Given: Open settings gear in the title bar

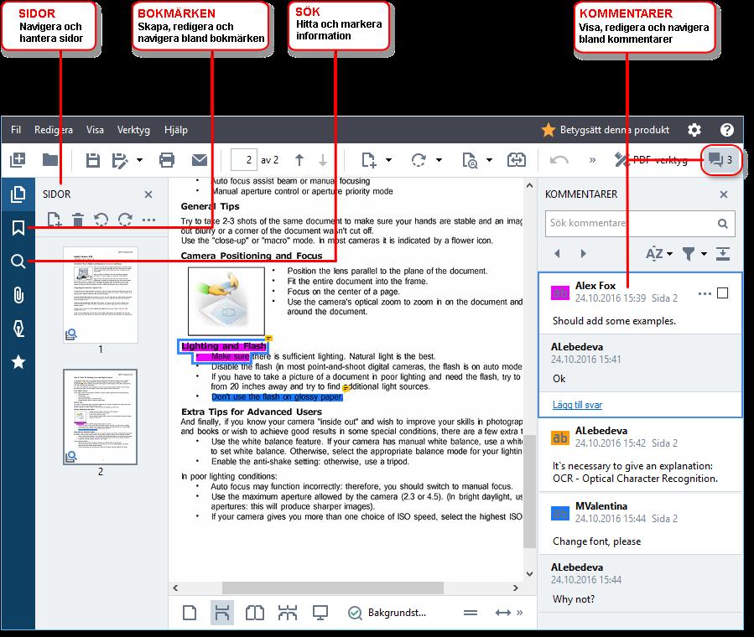Looking at the screenshot, I should coord(694,130).
